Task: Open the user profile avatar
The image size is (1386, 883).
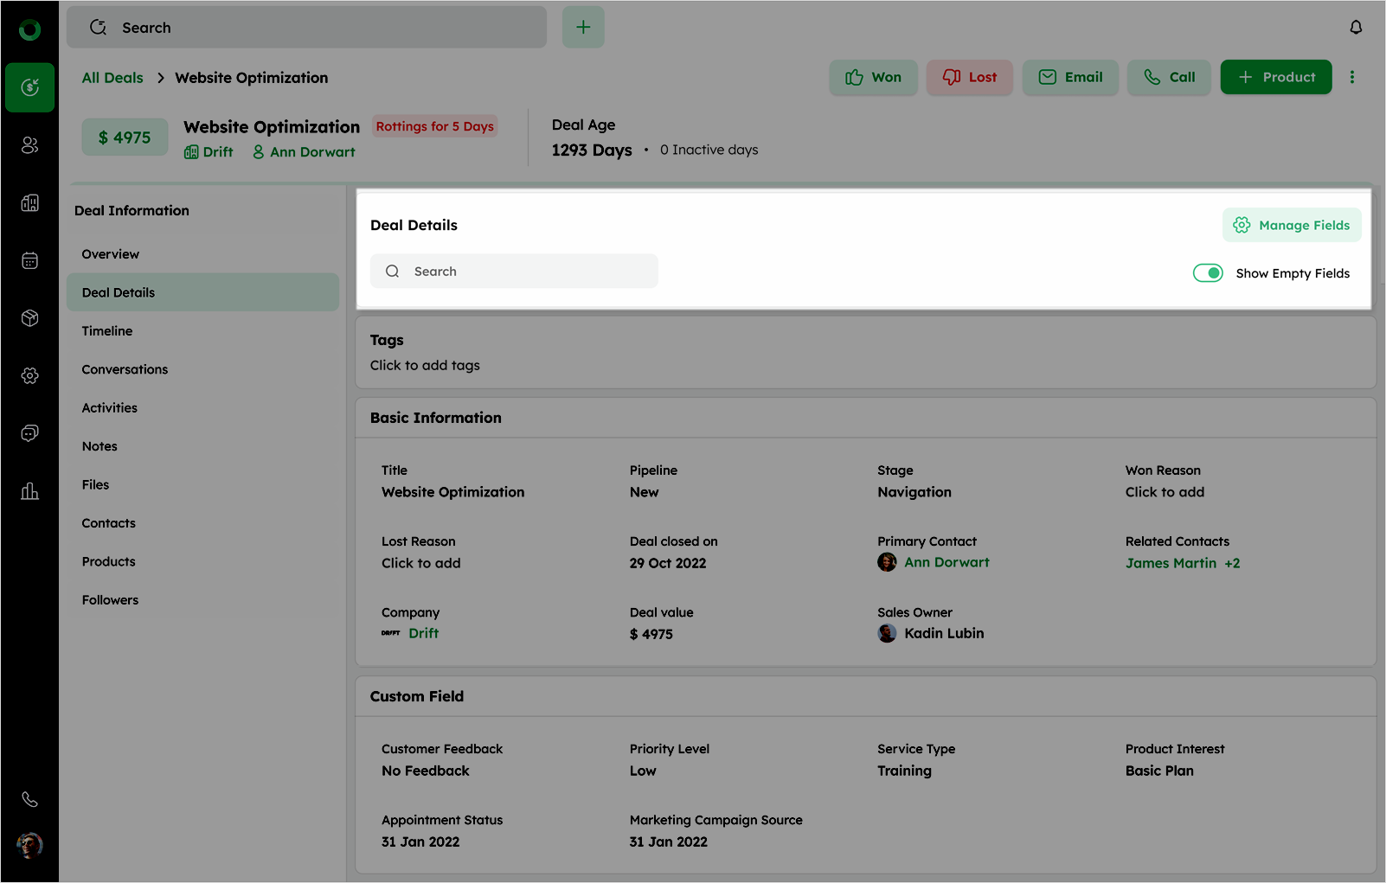Action: click(x=30, y=845)
